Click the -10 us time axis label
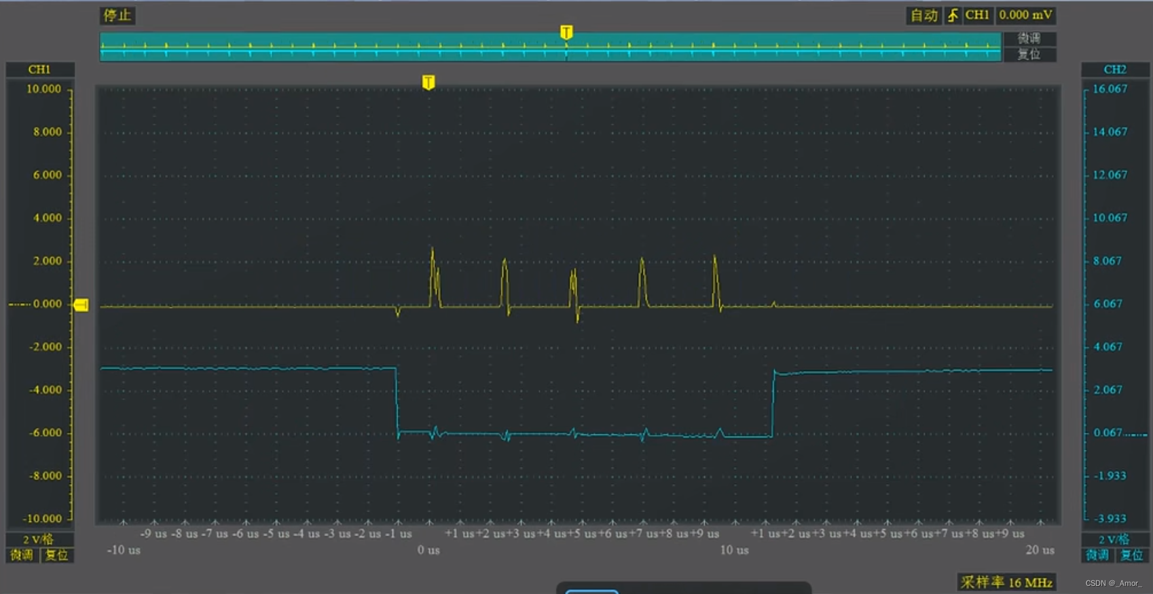This screenshot has height=594, width=1153. (x=124, y=550)
